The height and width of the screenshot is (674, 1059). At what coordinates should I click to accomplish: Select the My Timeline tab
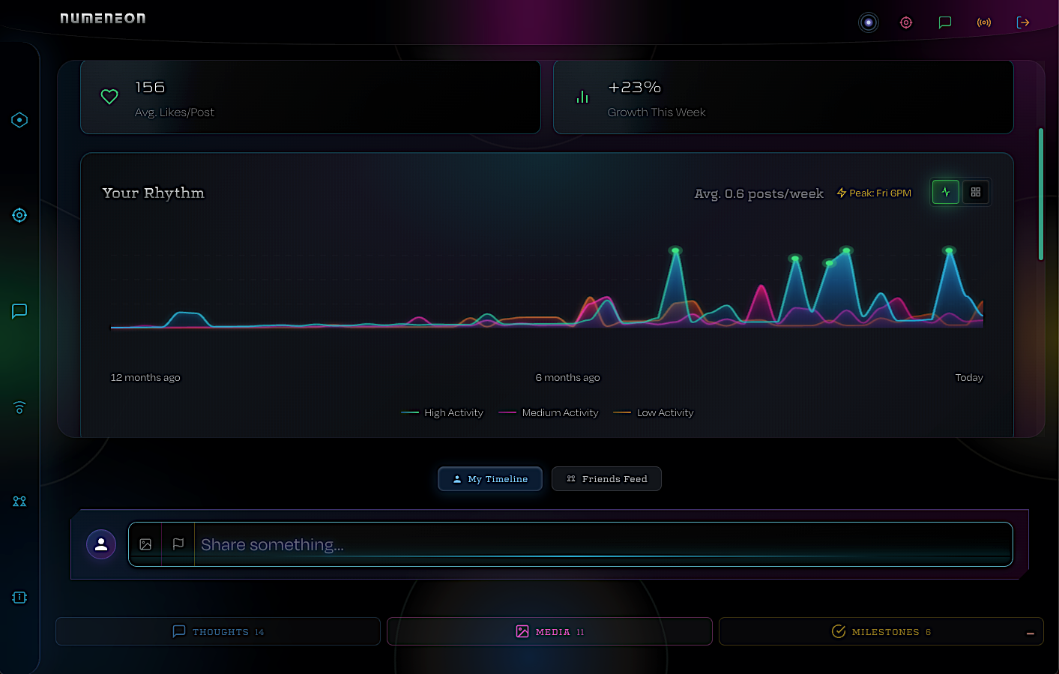[x=490, y=479]
